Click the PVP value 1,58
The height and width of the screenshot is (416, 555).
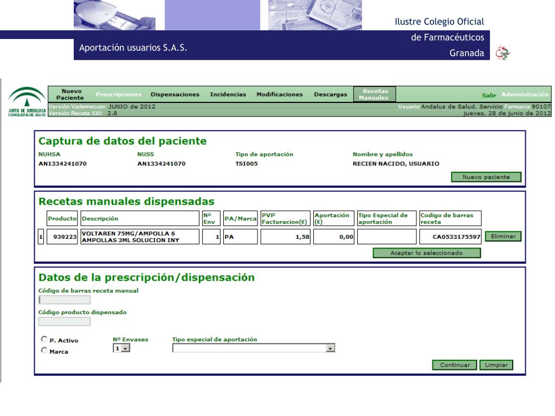pyautogui.click(x=285, y=237)
